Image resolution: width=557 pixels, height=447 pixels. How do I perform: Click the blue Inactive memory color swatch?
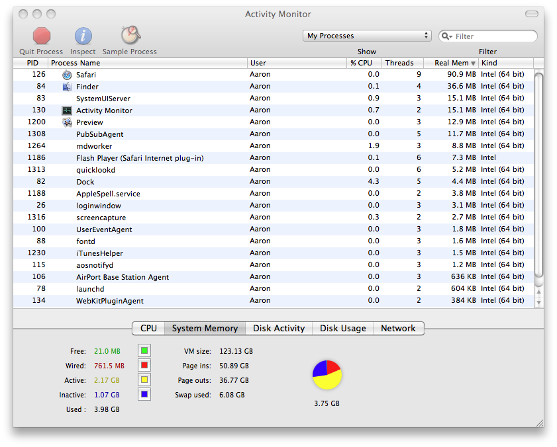[144, 394]
